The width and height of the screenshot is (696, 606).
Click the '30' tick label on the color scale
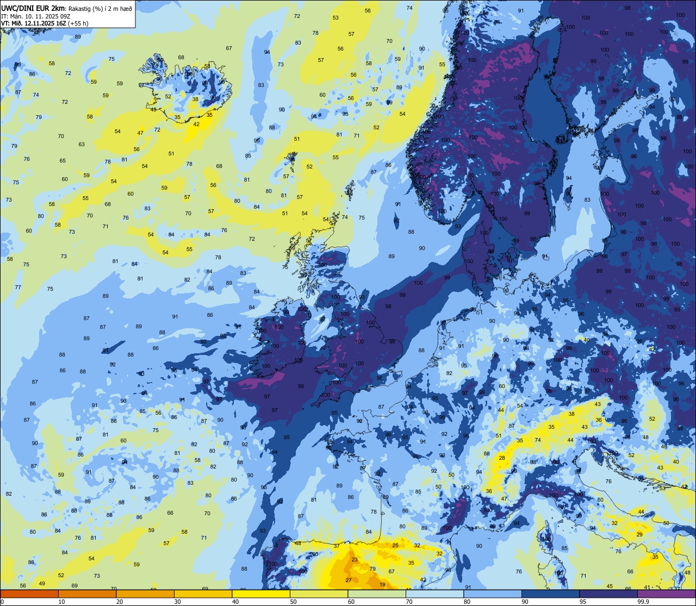177,602
